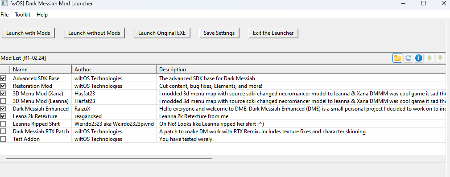
Task: Enable the Dark Messiah RTX Patch checkbox
Action: point(3,132)
